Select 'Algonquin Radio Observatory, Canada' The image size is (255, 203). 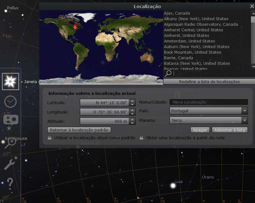(201, 24)
